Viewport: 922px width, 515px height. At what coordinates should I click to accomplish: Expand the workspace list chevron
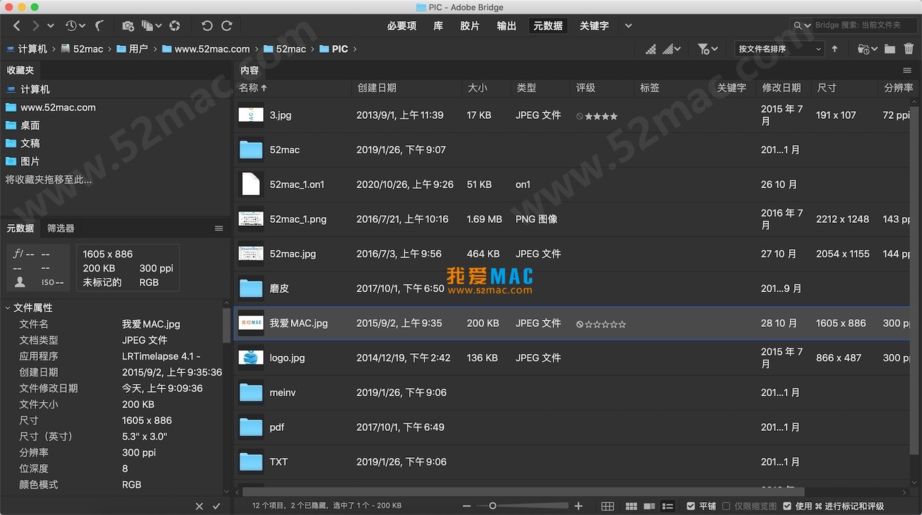point(629,26)
